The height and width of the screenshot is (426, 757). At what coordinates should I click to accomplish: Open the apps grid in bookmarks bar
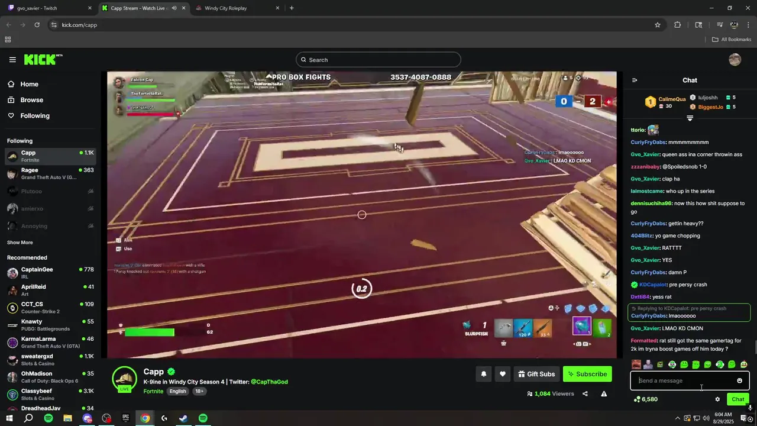(x=8, y=40)
